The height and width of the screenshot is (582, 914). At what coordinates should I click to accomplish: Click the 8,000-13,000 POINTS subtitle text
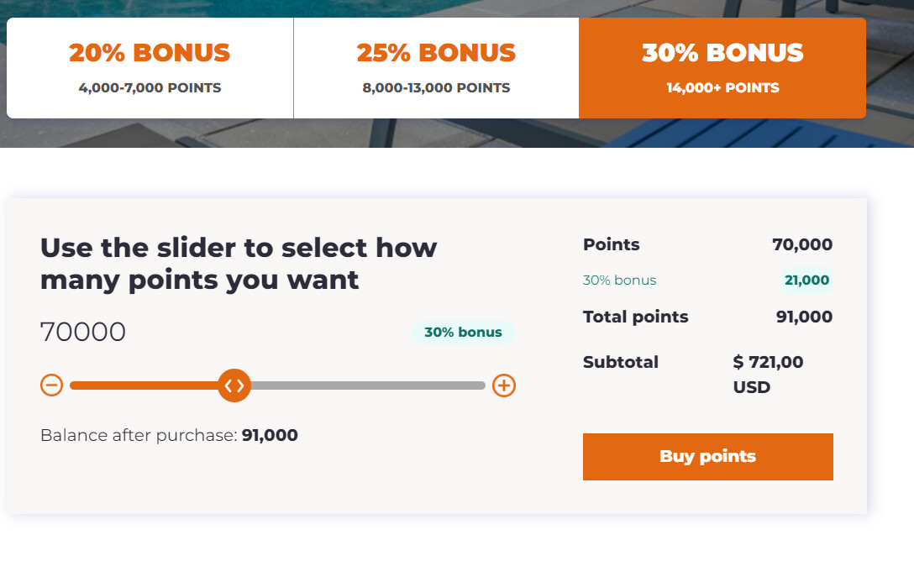(436, 87)
